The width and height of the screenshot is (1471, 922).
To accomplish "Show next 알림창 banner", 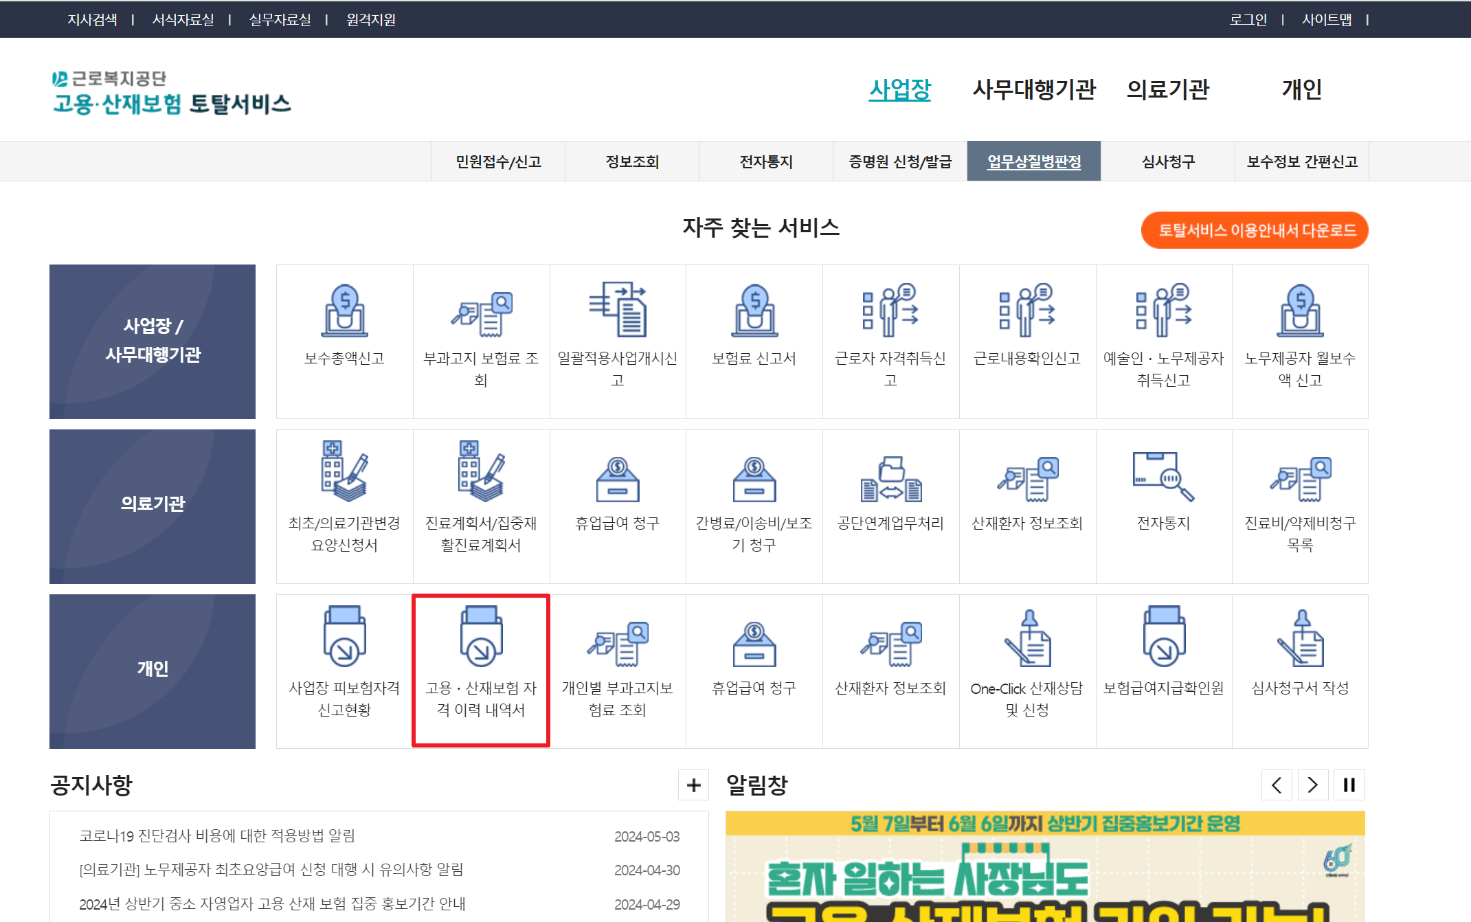I will coord(1312,785).
